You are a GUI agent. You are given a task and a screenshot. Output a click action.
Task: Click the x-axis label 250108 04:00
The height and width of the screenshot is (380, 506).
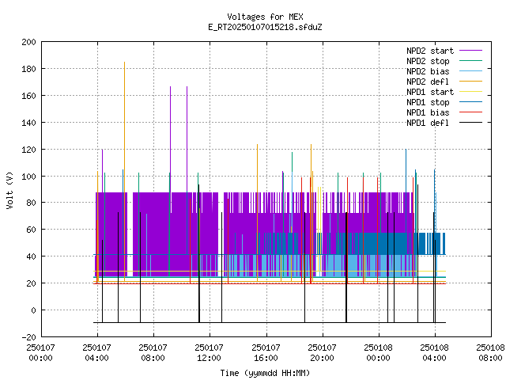coord(434,353)
